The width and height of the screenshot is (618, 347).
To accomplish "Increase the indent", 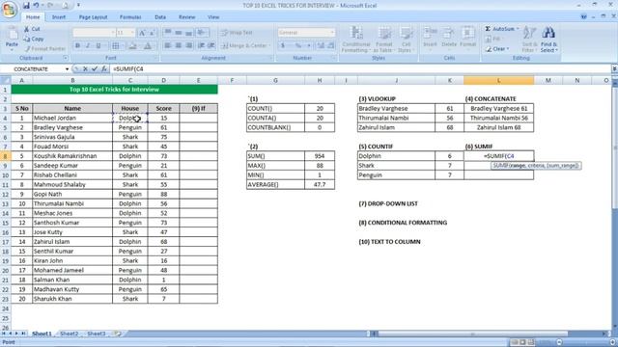I will (x=211, y=46).
